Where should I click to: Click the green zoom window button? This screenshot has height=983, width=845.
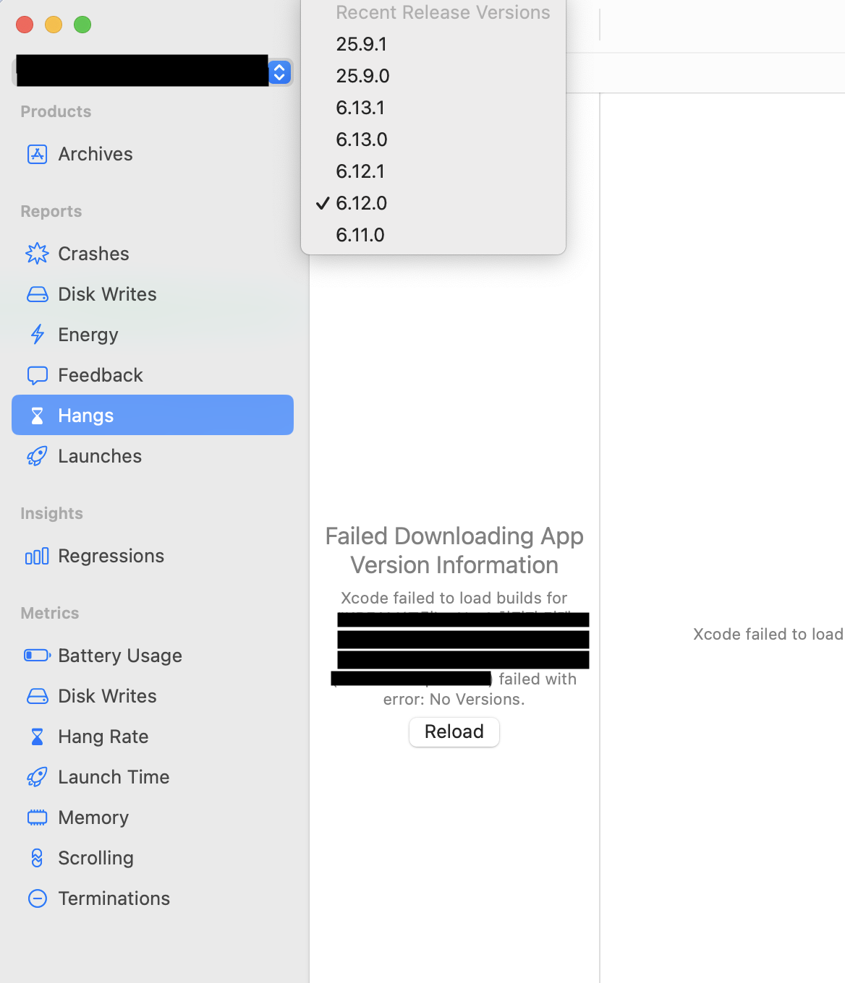click(x=82, y=25)
